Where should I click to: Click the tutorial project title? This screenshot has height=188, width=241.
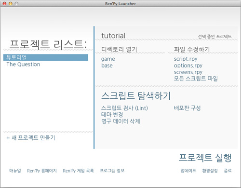click(113, 36)
